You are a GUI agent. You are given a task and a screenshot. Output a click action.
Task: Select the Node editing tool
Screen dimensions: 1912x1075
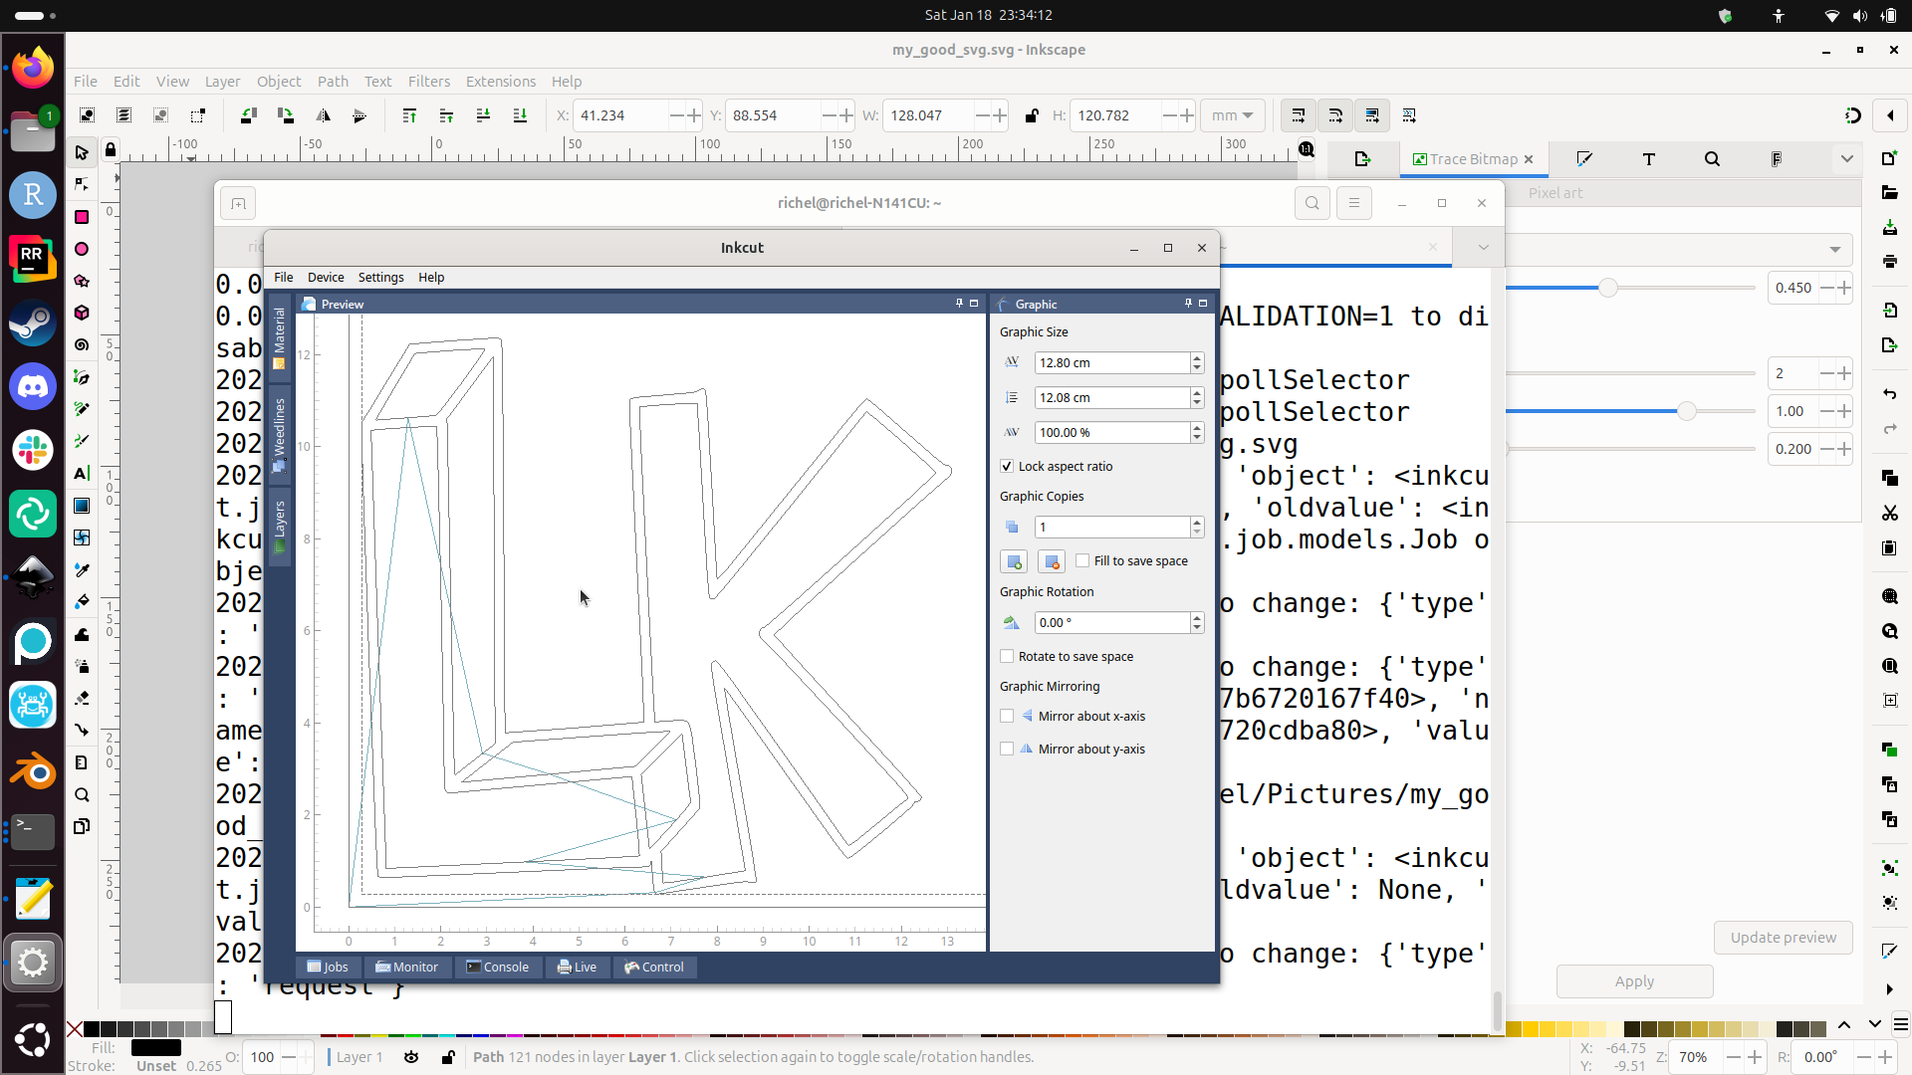[x=82, y=184]
